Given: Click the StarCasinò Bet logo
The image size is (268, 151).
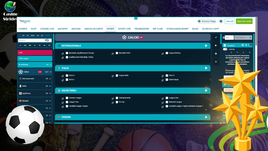Looking at the screenshot, I should click(25, 21).
